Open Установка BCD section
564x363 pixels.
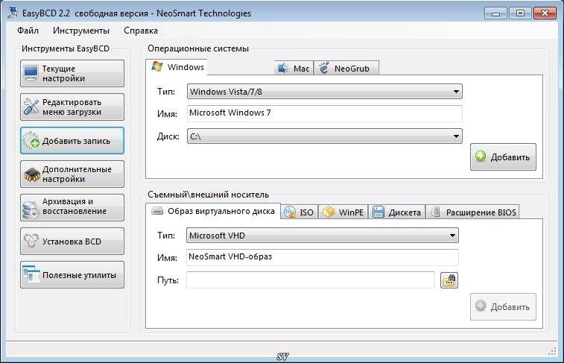coord(72,241)
